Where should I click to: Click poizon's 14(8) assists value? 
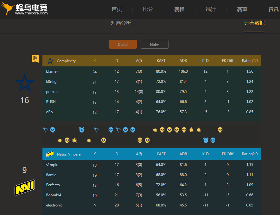[139, 92]
